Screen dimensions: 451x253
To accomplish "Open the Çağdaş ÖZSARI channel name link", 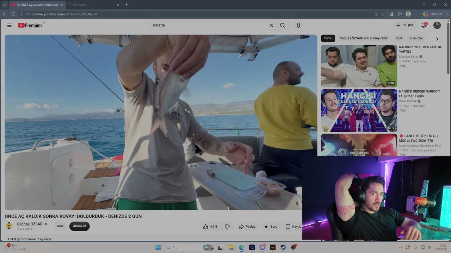I will pyautogui.click(x=30, y=224).
